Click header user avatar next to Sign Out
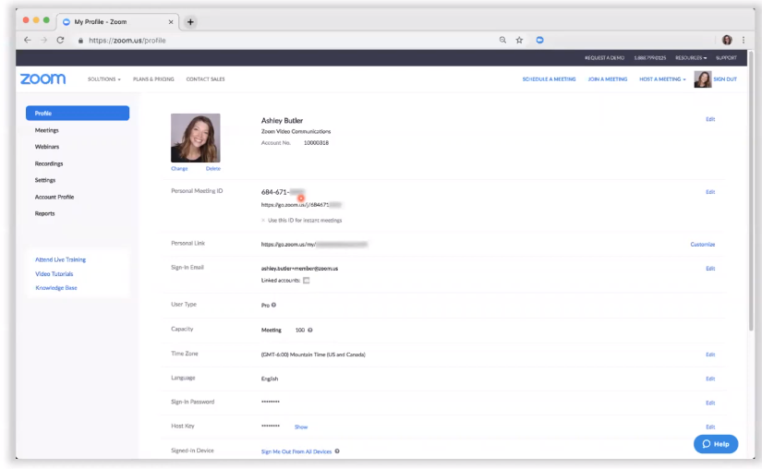Image resolution: width=762 pixels, height=469 pixels. [x=703, y=79]
